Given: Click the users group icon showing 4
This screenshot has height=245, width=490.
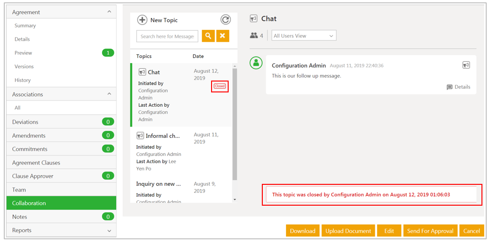Looking at the screenshot, I should coord(254,36).
